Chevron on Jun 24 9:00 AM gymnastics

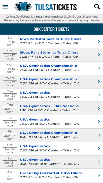99,162
